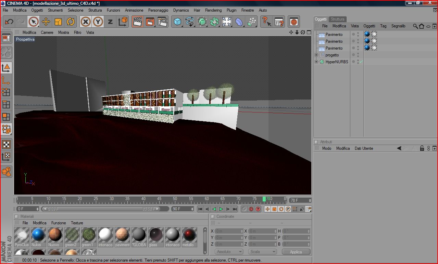Screen dimensions: 438x264
Task: Switch to the Struttura tab
Action: (337, 19)
